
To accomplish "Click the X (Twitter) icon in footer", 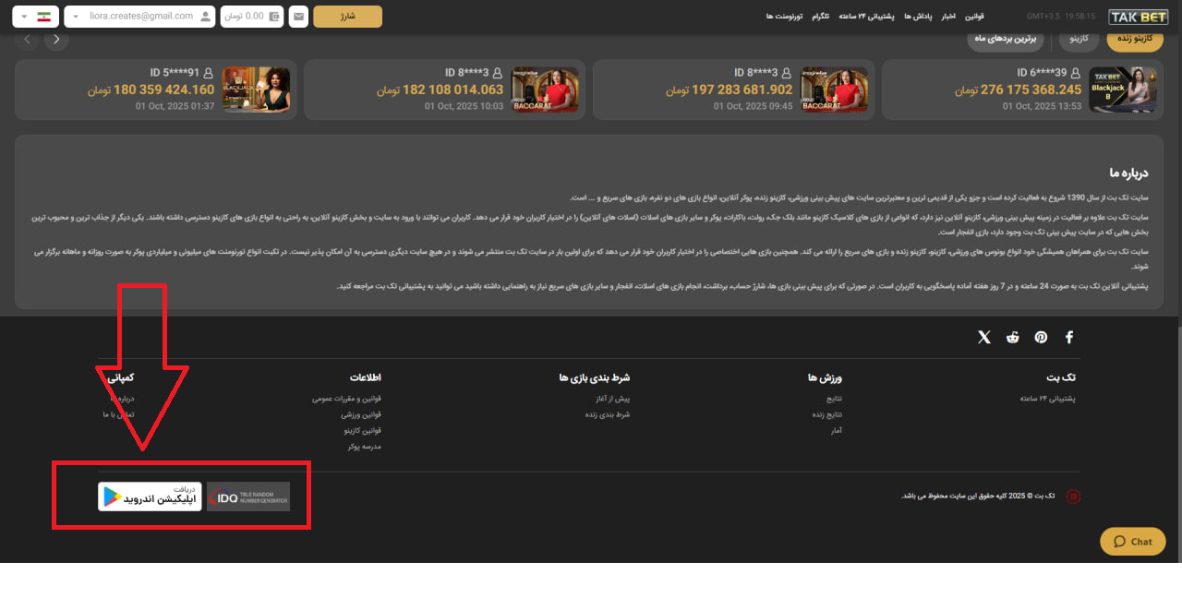I will (x=984, y=338).
